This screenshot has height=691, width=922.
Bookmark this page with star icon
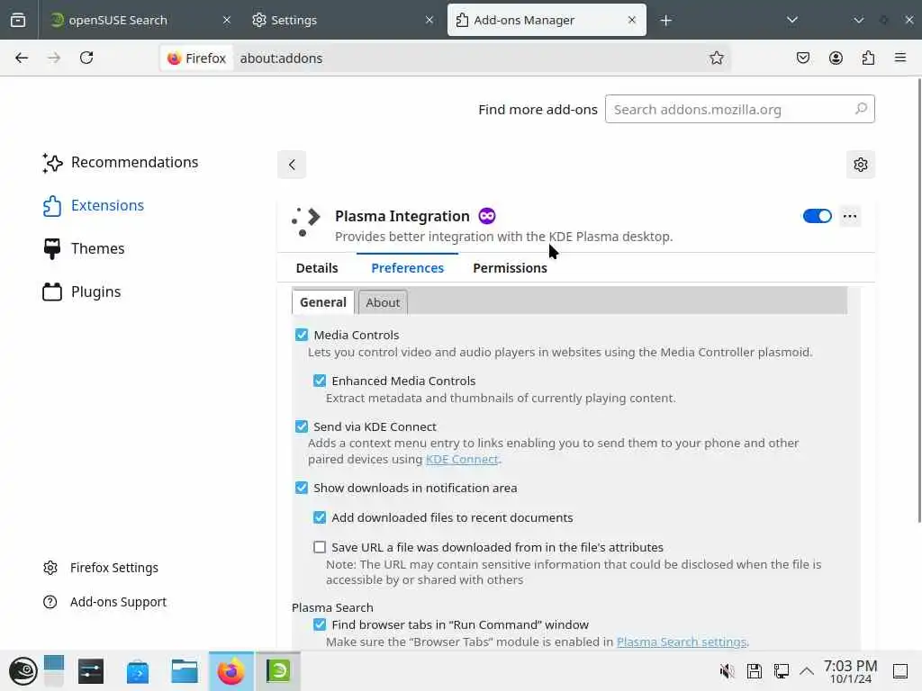coord(716,58)
